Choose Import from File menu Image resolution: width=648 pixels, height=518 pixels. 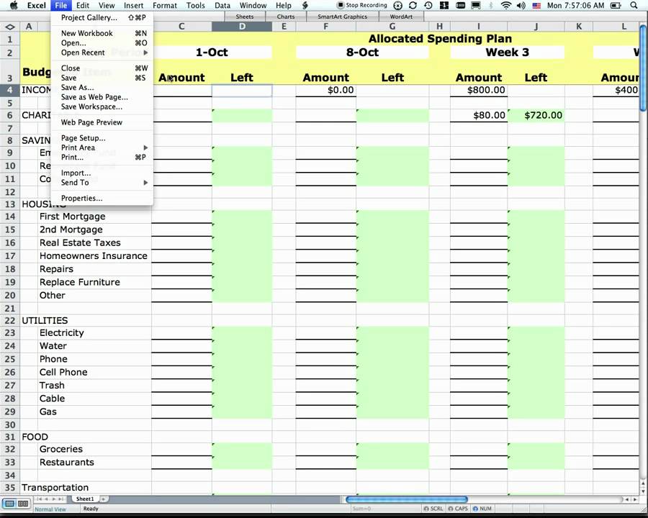102,173
